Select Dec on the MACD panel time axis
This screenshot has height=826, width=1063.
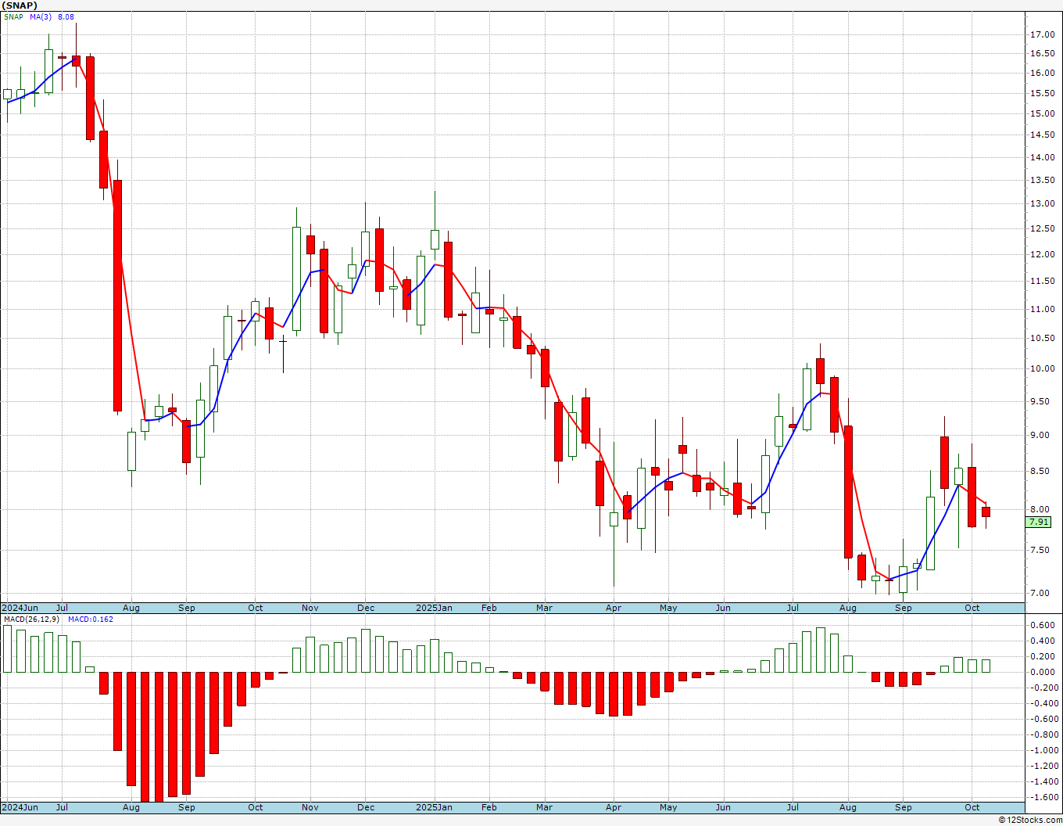pos(365,807)
